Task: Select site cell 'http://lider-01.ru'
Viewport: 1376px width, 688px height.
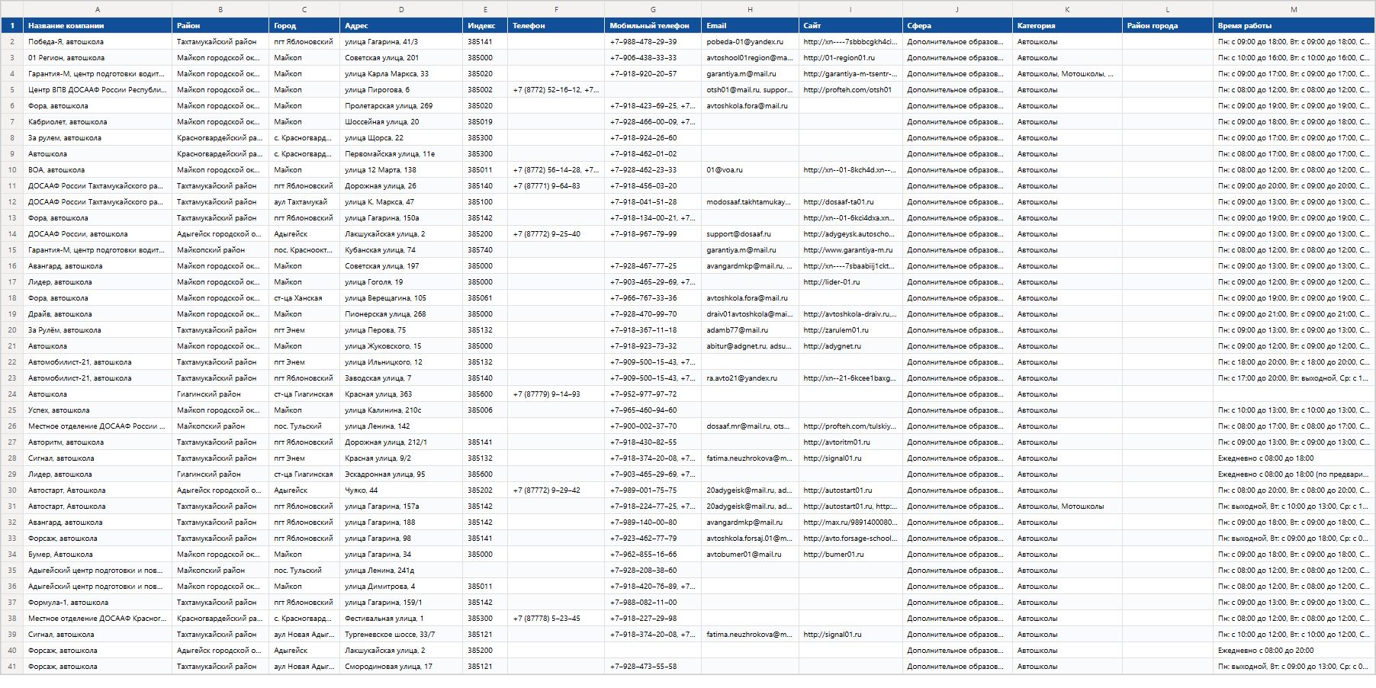Action: coord(850,281)
